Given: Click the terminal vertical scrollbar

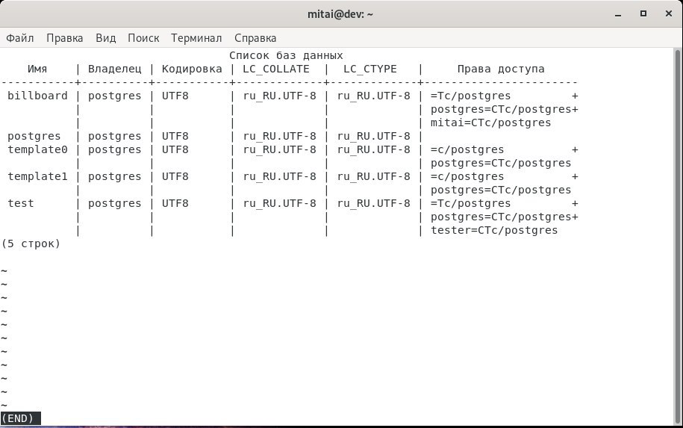Looking at the screenshot, I should 678,236.
